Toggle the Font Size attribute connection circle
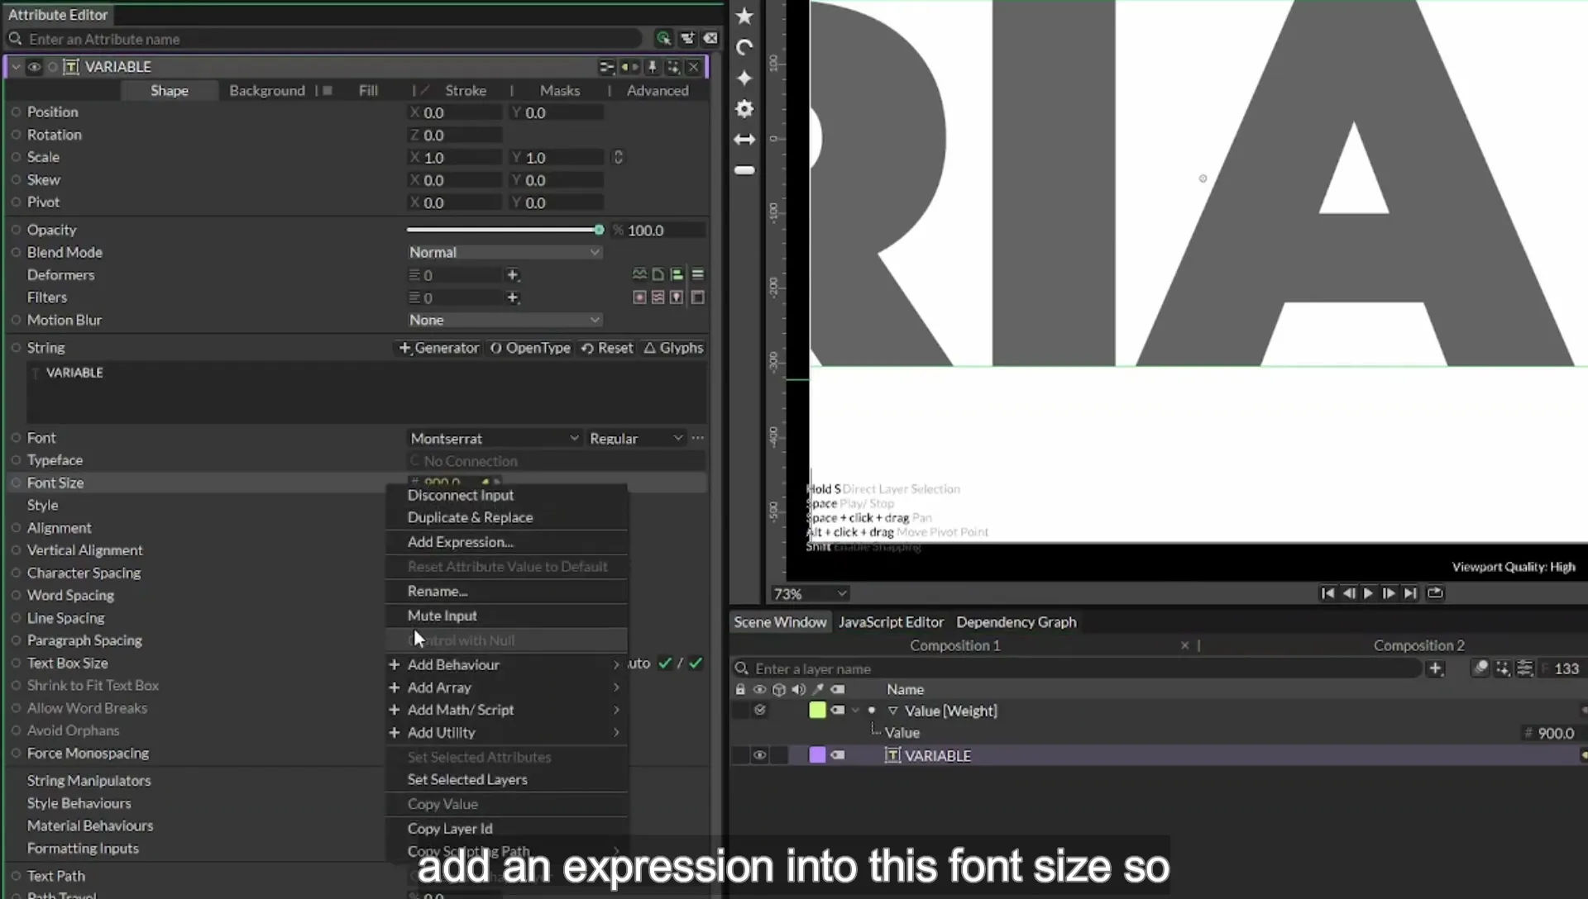 point(16,483)
